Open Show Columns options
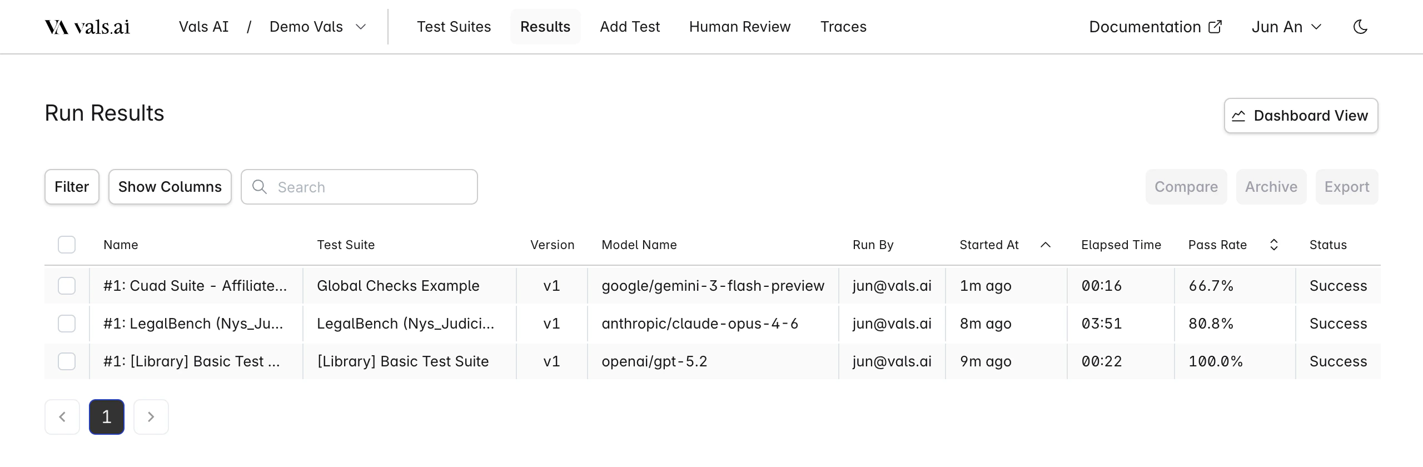 (170, 187)
